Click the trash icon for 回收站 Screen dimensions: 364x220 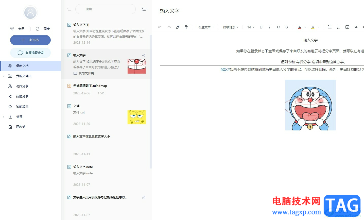point(10,127)
